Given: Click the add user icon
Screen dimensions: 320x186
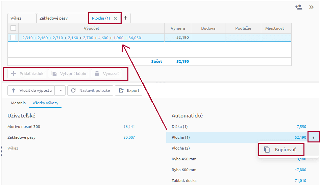Looking at the screenshot, I should point(298,7).
